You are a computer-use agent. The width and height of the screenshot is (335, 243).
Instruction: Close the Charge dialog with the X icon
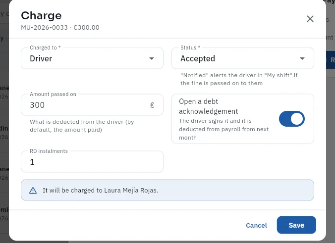(x=310, y=19)
